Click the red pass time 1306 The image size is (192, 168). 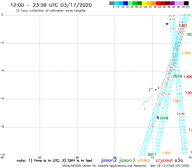[x=188, y=77]
